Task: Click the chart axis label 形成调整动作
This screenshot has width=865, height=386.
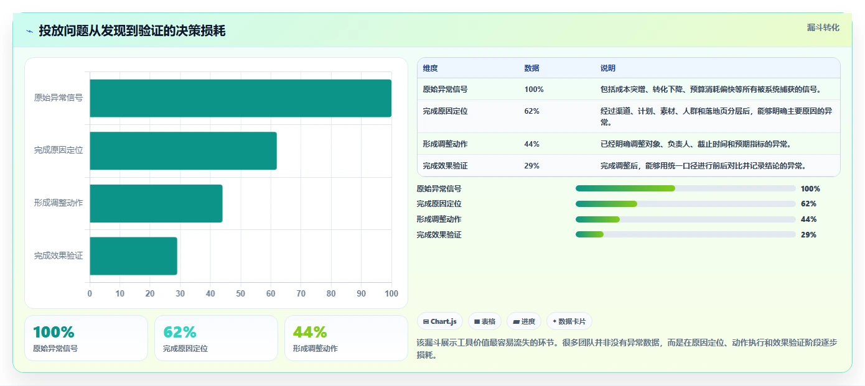Action: (58, 203)
